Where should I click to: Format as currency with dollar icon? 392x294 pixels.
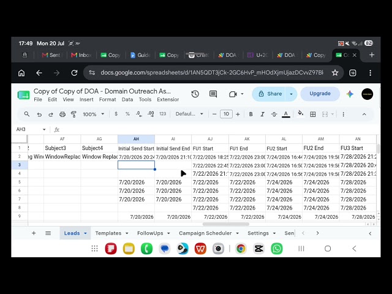(x=116, y=114)
